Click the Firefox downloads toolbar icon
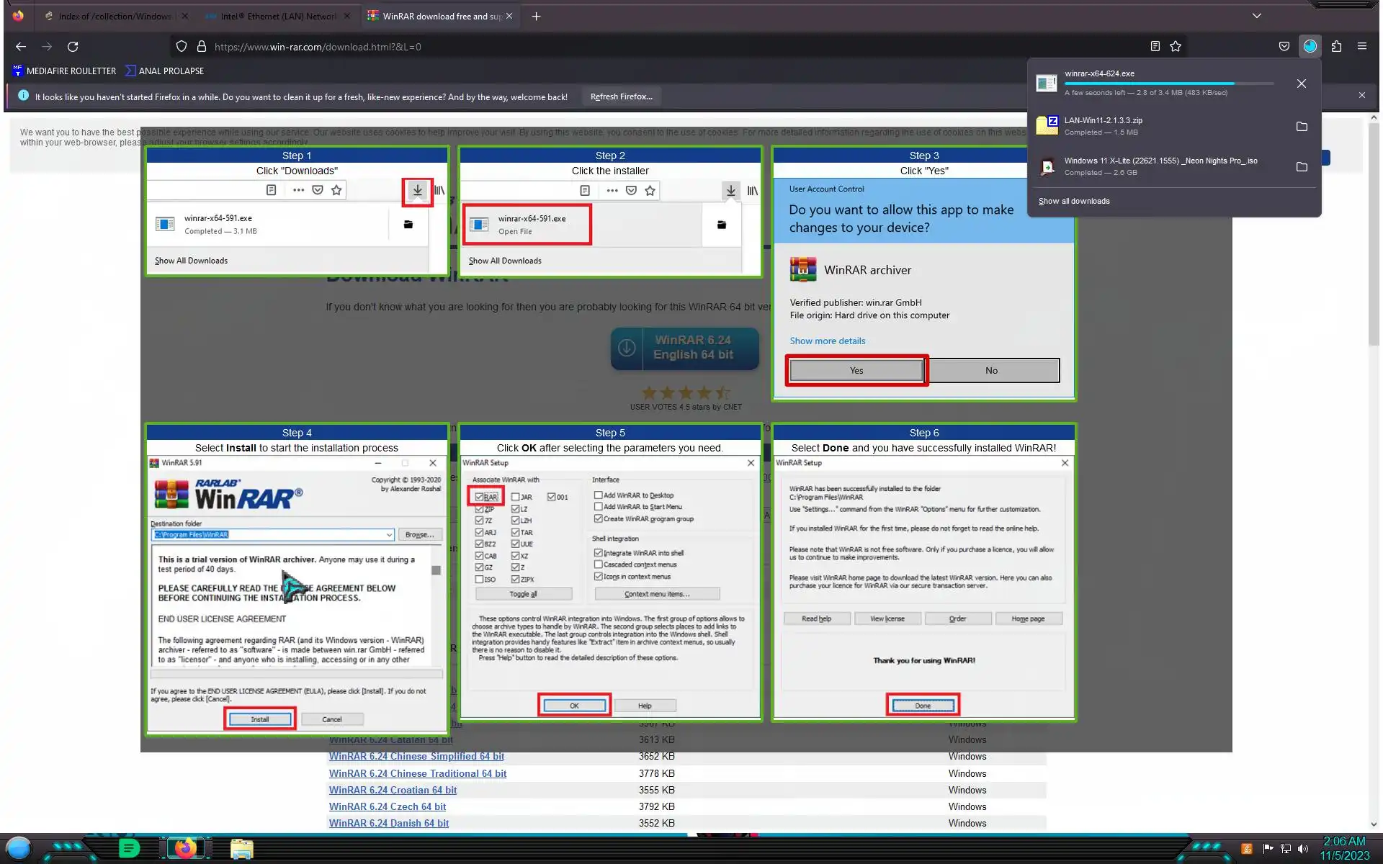This screenshot has height=864, width=1383. coord(1310,46)
